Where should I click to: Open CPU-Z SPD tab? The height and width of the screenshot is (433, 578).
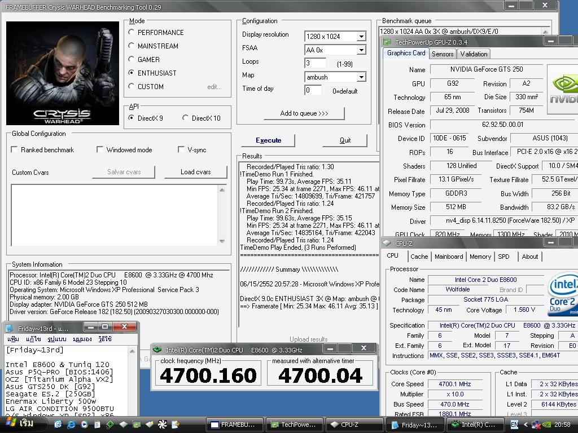pyautogui.click(x=503, y=257)
